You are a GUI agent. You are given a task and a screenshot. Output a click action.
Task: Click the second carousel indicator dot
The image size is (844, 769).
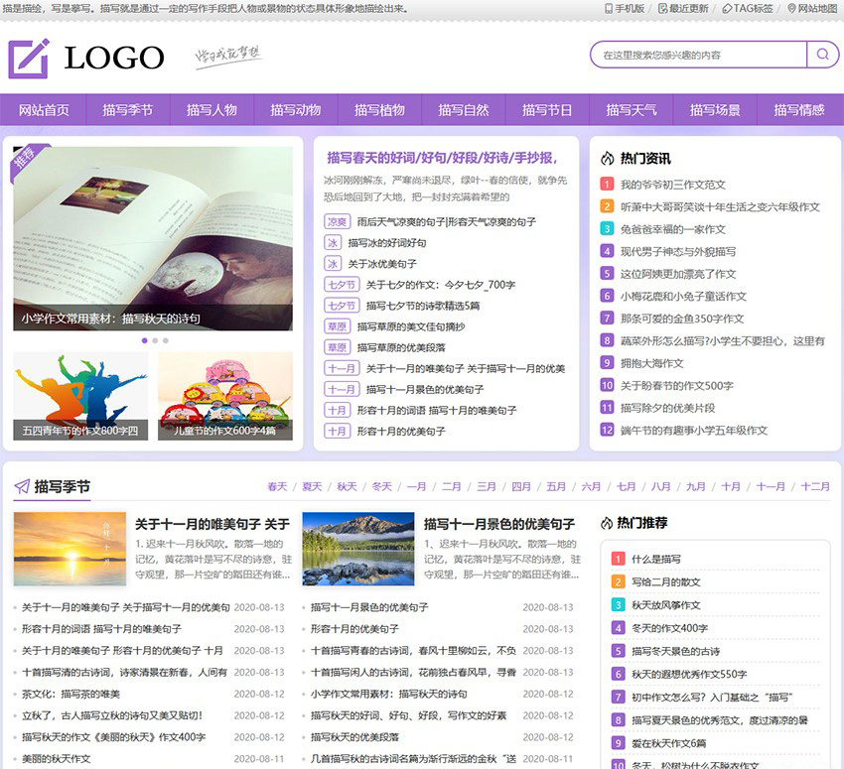tap(153, 340)
